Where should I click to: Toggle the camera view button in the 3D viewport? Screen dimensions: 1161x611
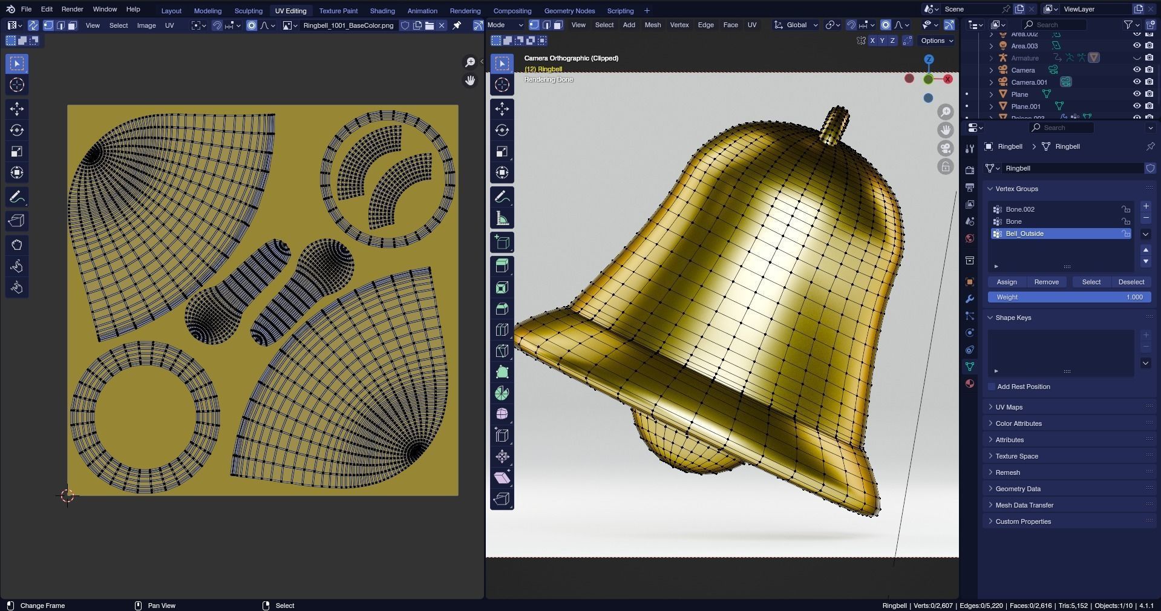pyautogui.click(x=946, y=148)
